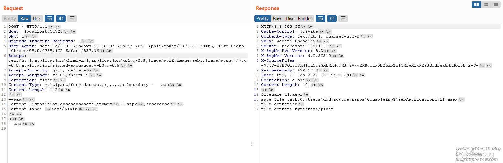This screenshot has width=503, height=163.
Task: Switch Request view to Hex tab
Action: point(37,18)
